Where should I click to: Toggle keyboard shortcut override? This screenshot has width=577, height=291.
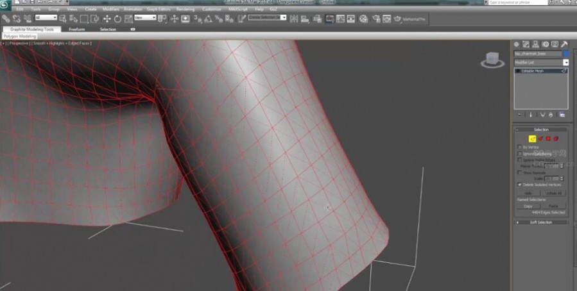pyautogui.click(x=185, y=19)
